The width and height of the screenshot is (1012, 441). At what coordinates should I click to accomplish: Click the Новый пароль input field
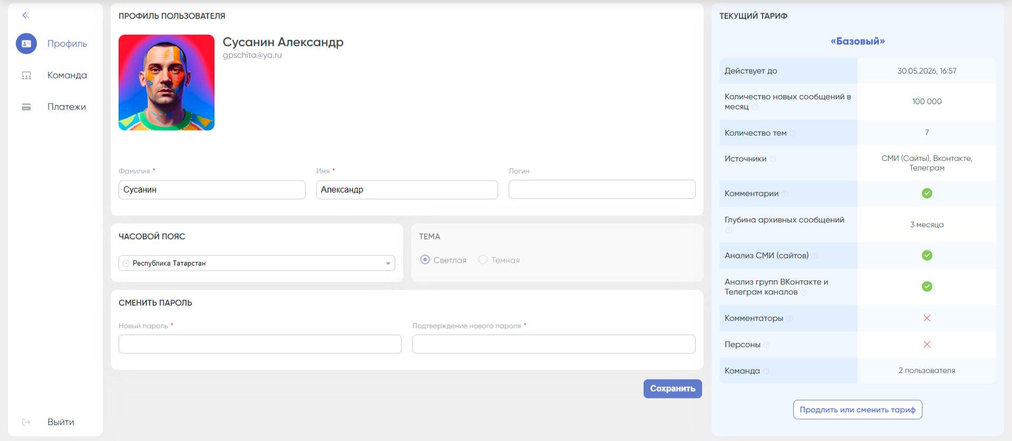[x=260, y=344]
